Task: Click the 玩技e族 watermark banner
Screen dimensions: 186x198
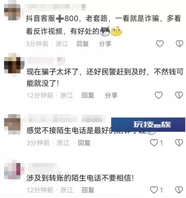Action: click(148, 125)
